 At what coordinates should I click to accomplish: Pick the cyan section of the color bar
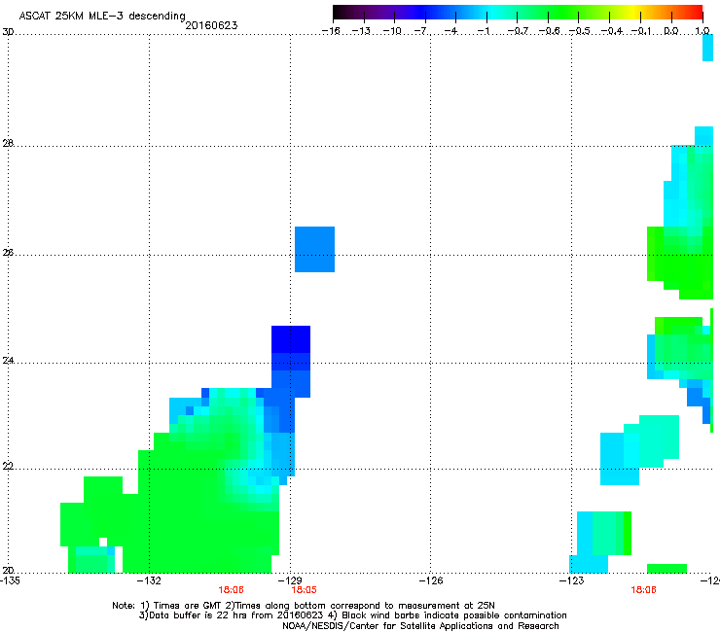pyautogui.click(x=493, y=13)
